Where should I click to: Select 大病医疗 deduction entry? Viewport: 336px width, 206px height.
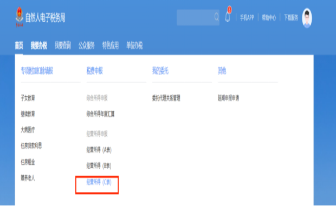[x=28, y=130]
